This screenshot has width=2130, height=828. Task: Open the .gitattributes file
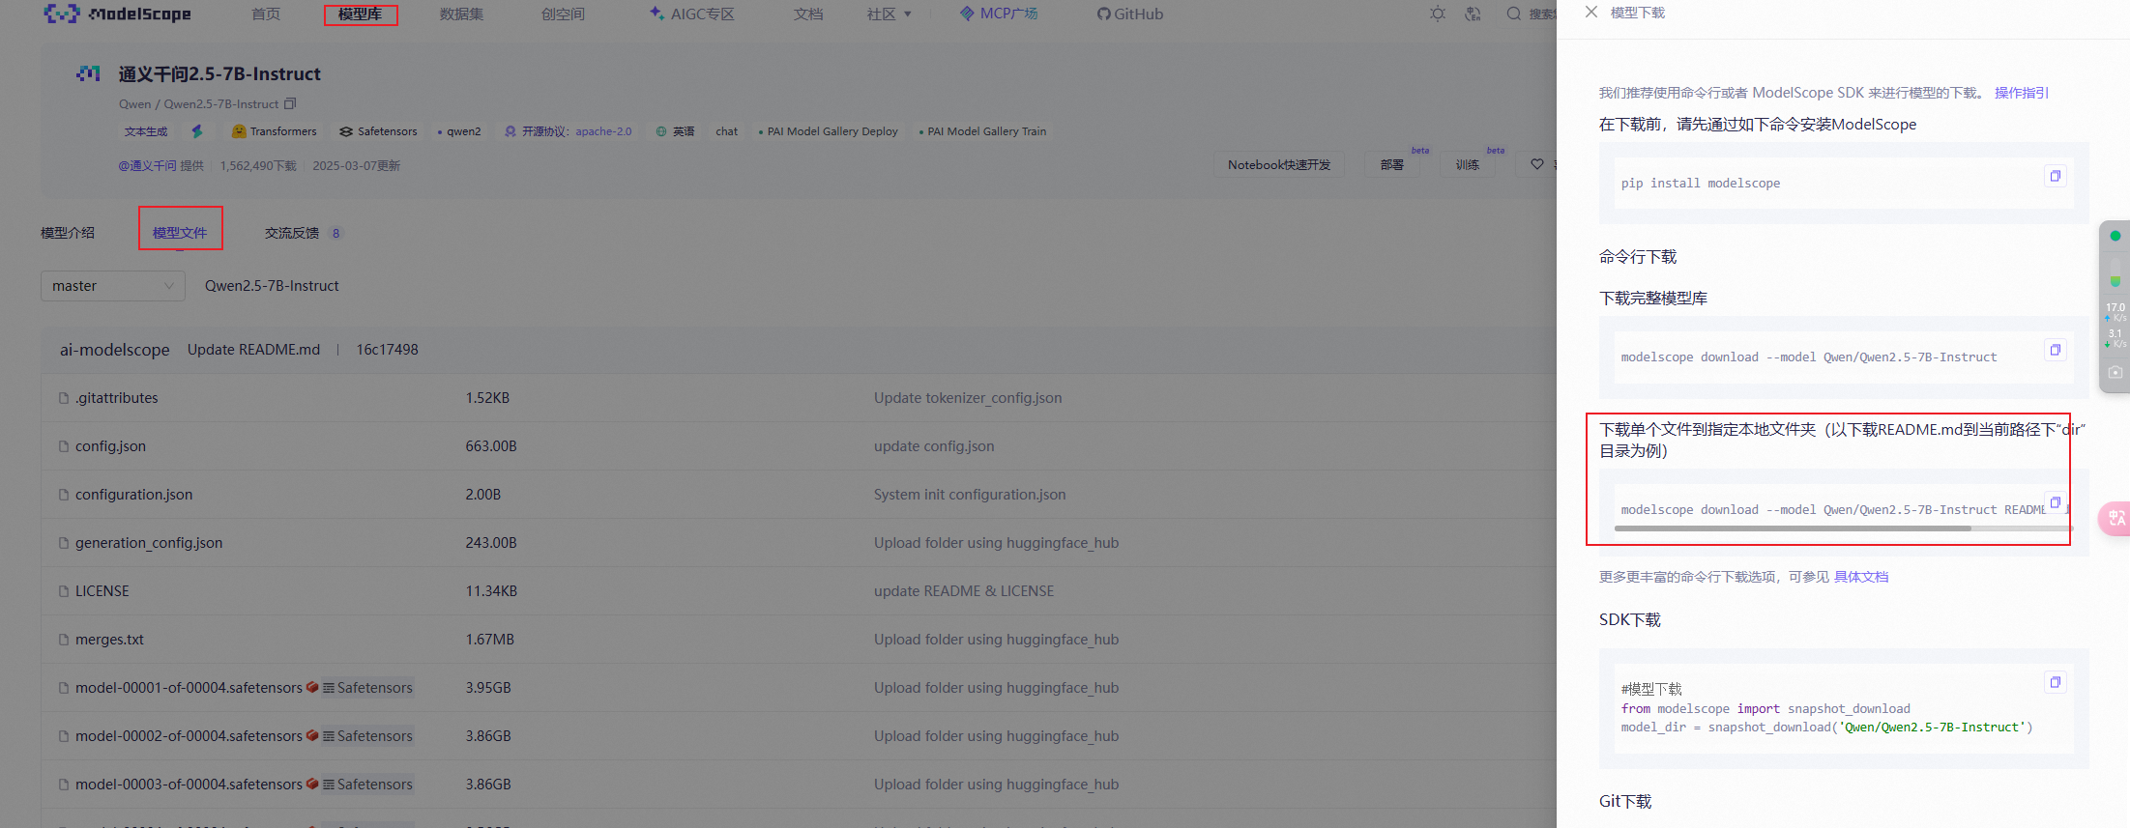click(x=117, y=398)
